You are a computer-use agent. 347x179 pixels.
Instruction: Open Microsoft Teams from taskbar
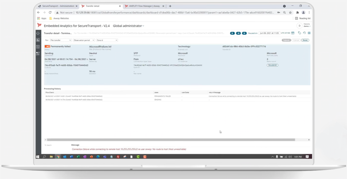point(105,157)
